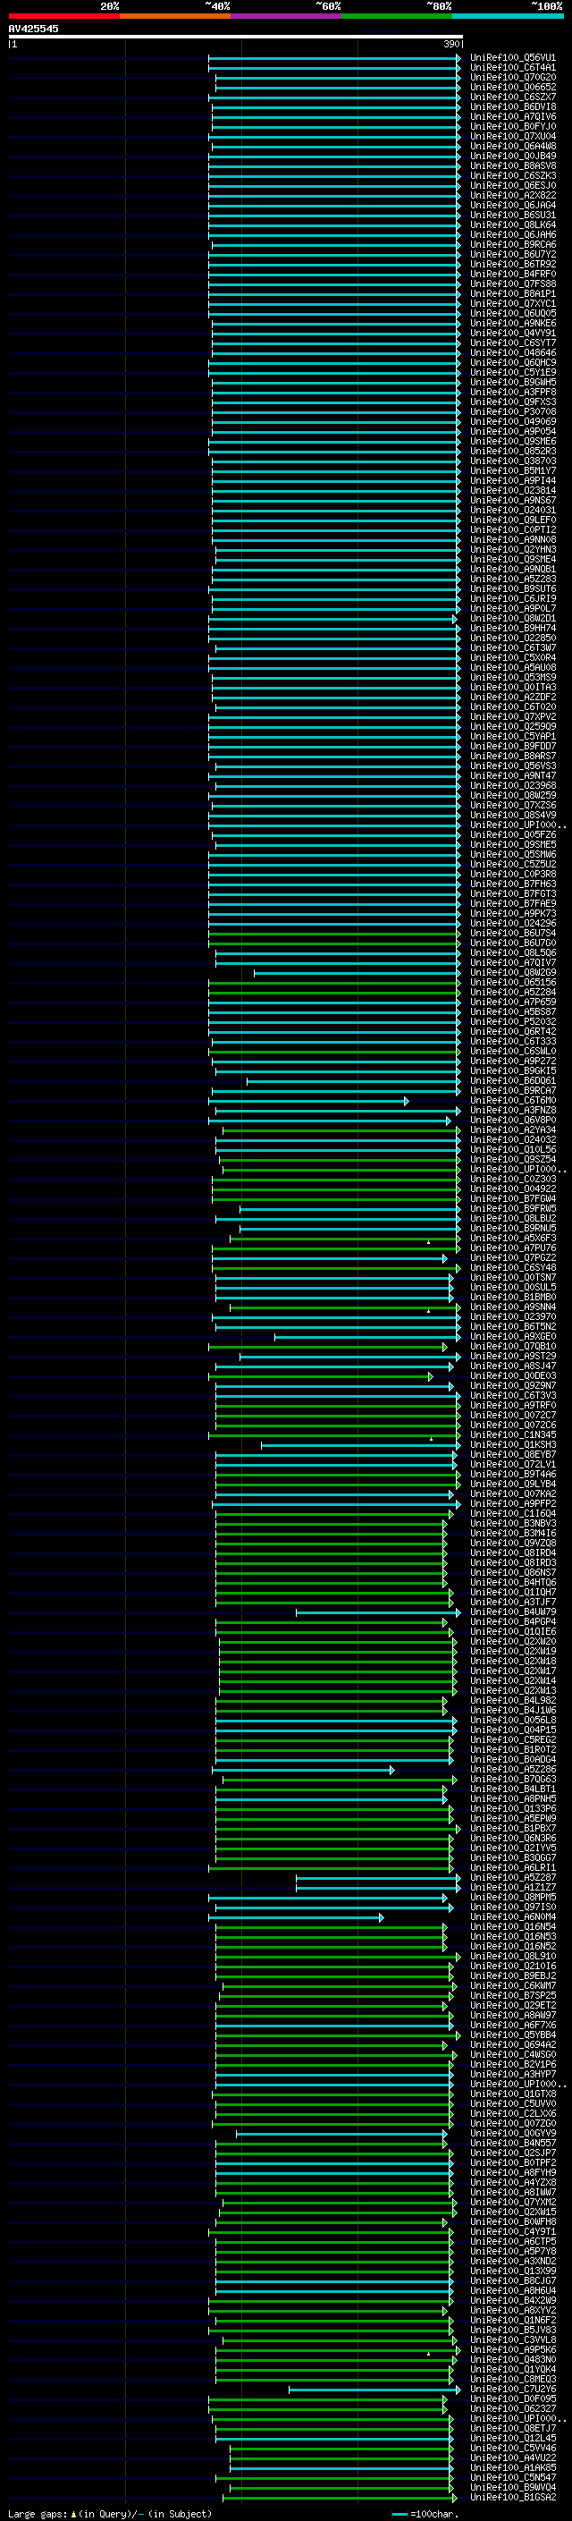Select the UniRef100_B9RCA7 label
572x2521 pixels.
[513, 1090]
